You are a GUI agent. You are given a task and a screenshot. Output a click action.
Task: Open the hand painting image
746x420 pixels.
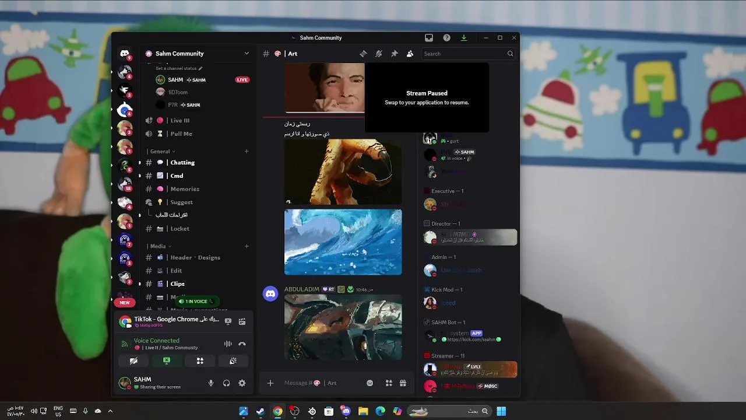point(343,172)
